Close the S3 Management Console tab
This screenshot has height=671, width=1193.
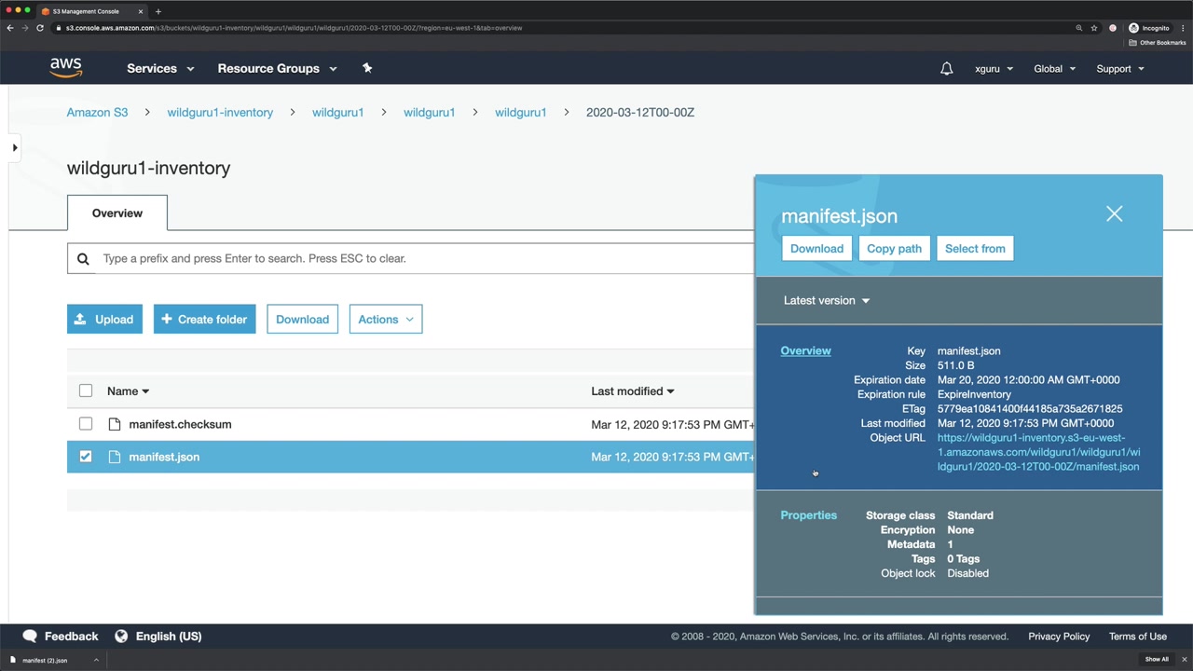click(x=141, y=11)
